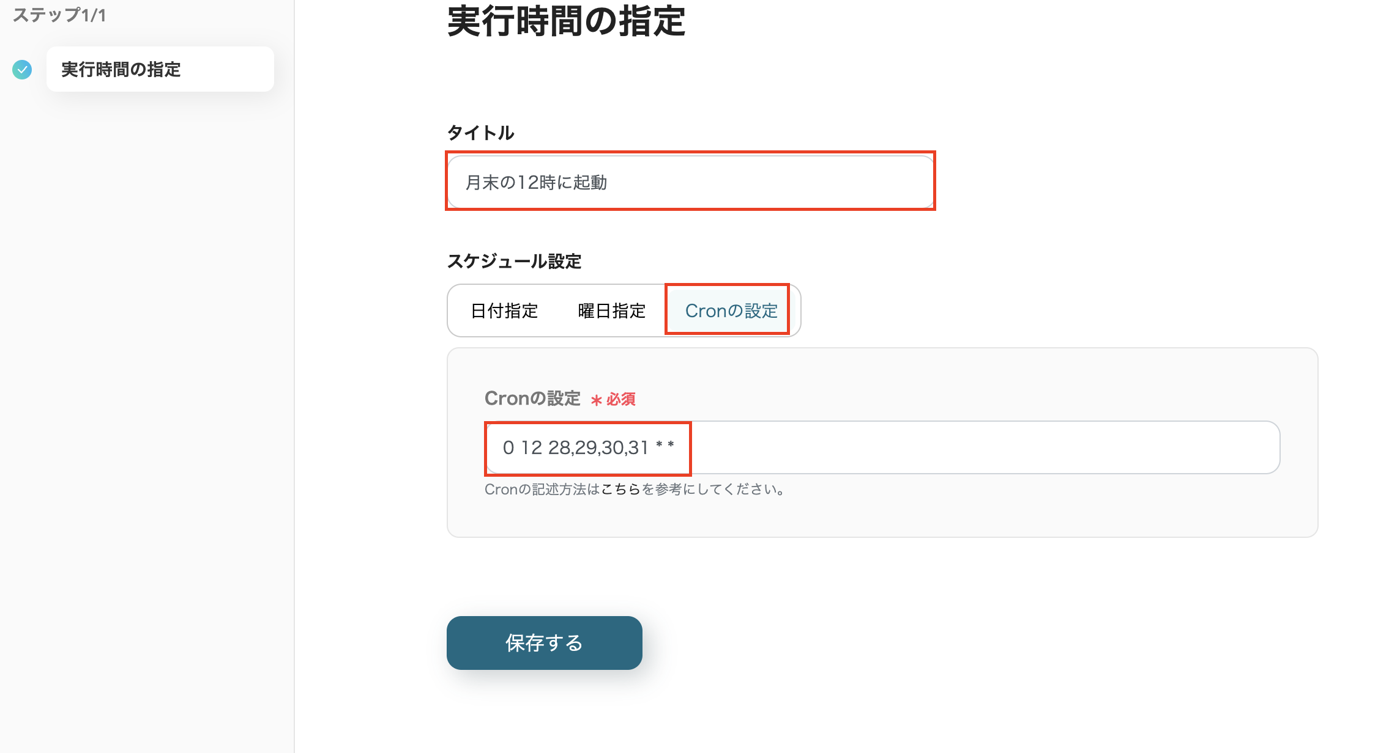This screenshot has width=1378, height=753.
Task: Switch to the 曜日指定 tab
Action: coord(611,311)
